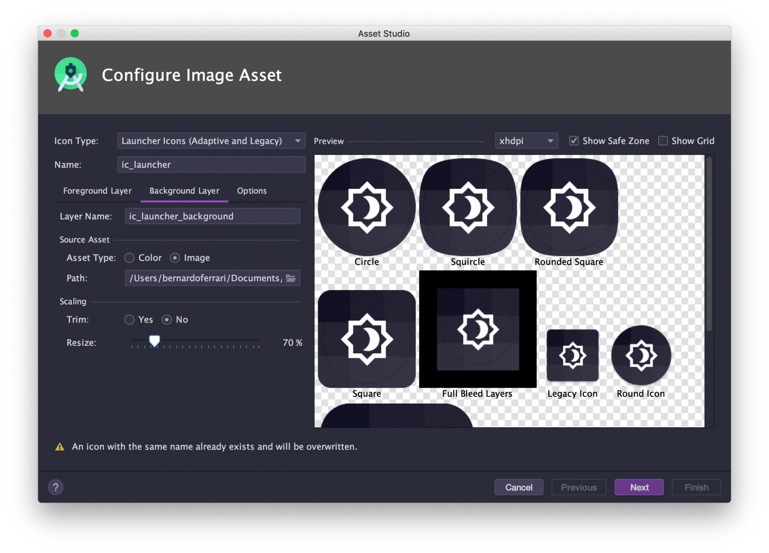Set Trim to No

click(167, 319)
